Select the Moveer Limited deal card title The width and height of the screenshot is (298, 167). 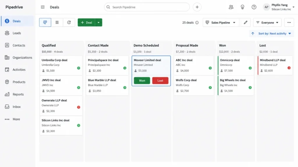[x=147, y=60]
